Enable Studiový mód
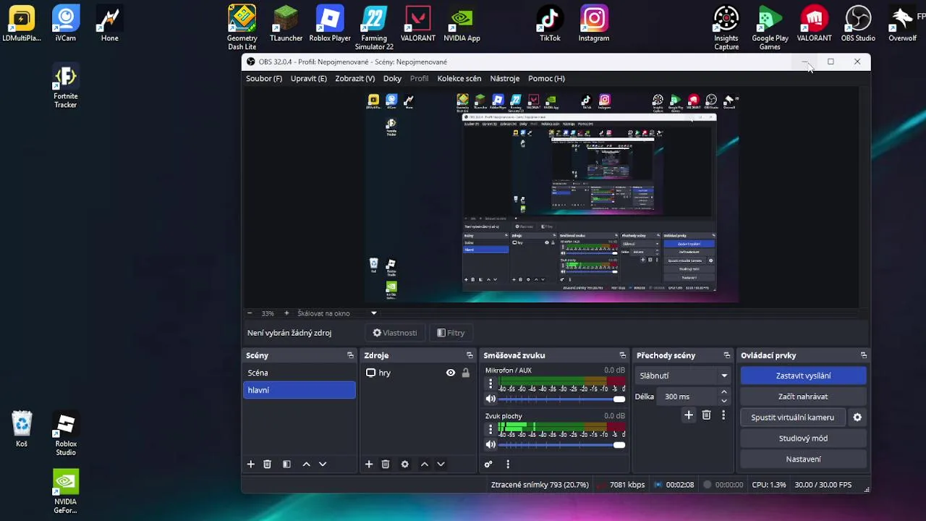The width and height of the screenshot is (926, 521). [803, 439]
